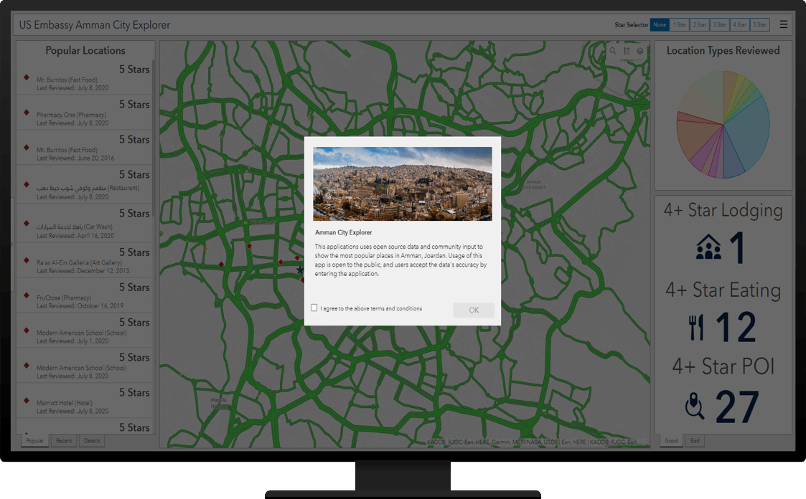Click the red diamond beside Pharmacy One
Viewport: 806px width, 499px height.
(27, 112)
